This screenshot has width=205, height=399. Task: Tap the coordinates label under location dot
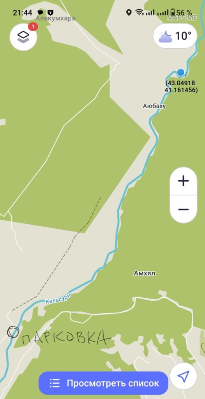[x=181, y=87]
